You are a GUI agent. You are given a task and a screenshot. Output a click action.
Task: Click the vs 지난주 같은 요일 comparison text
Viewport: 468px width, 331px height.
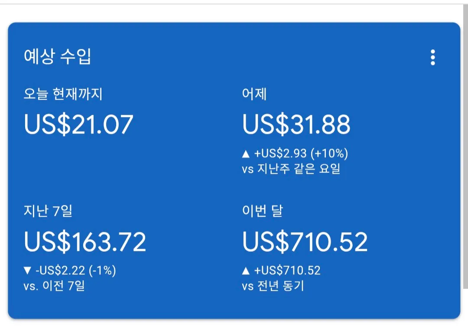click(x=291, y=169)
